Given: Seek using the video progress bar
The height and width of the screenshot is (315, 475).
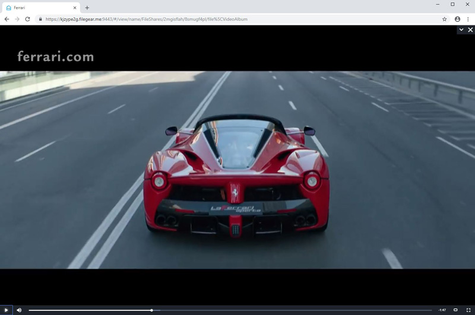Looking at the screenshot, I should tap(230, 310).
